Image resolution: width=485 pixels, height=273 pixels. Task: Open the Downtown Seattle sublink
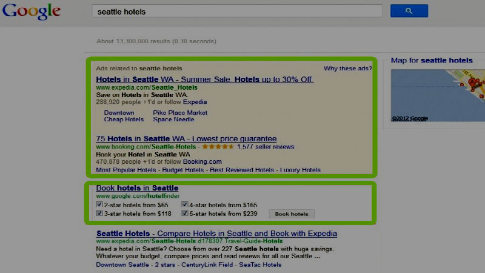(122, 265)
